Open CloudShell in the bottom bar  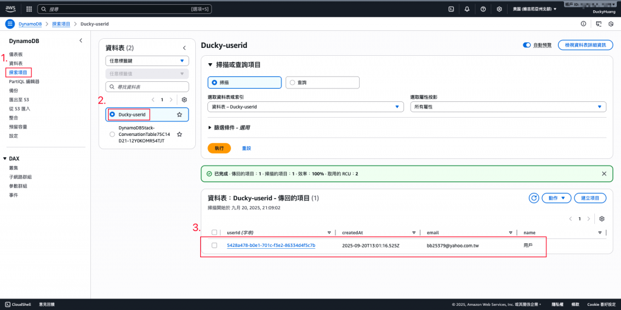(x=18, y=305)
